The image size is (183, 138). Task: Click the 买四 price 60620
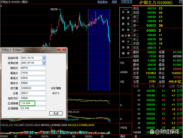click(x=152, y=43)
